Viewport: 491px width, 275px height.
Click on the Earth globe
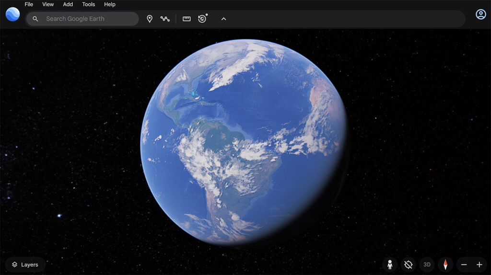click(244, 142)
